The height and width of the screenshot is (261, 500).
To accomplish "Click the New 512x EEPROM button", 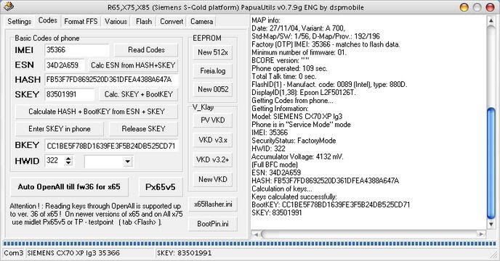I will [x=213, y=52].
